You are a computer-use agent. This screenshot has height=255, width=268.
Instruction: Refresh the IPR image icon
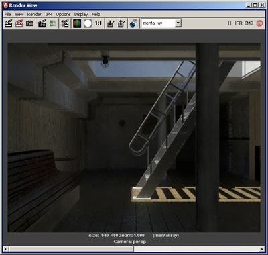[52, 23]
